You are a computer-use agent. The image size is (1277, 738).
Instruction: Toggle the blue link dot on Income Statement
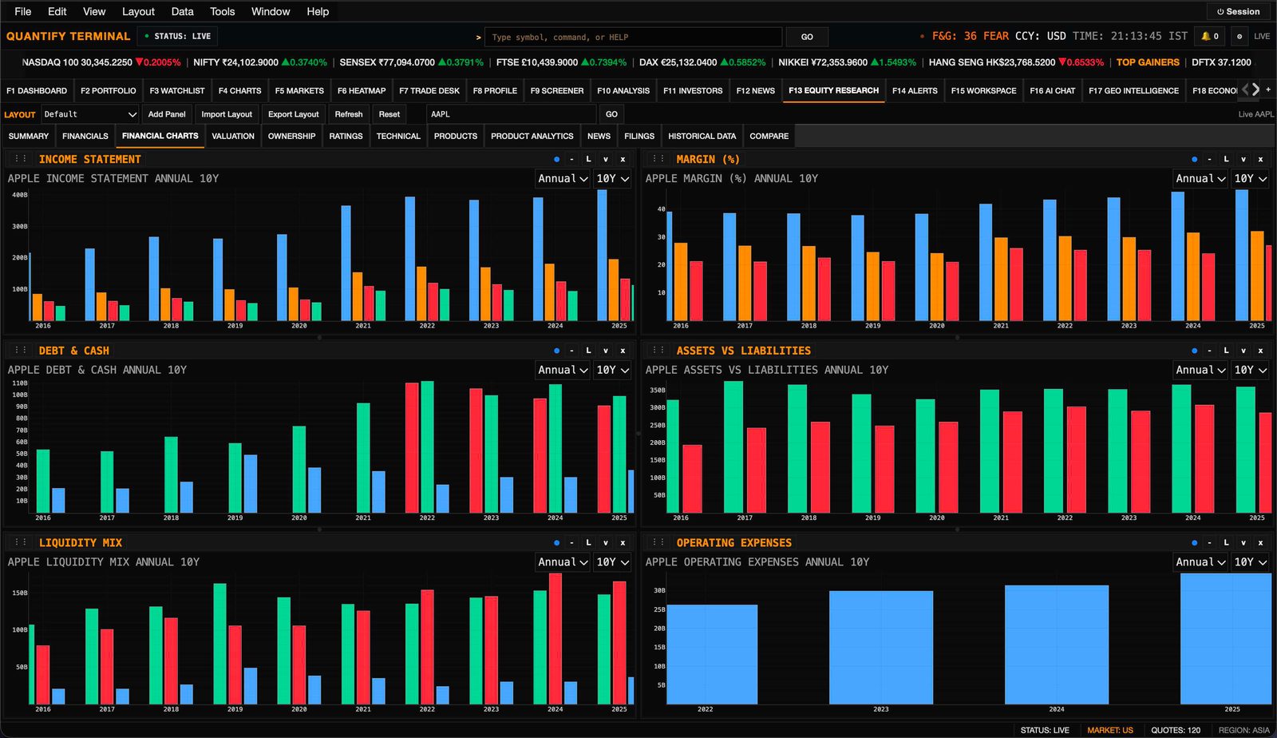pyautogui.click(x=557, y=159)
